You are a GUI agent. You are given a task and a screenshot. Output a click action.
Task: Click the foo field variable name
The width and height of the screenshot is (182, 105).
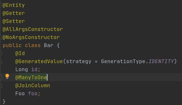coord(33,94)
